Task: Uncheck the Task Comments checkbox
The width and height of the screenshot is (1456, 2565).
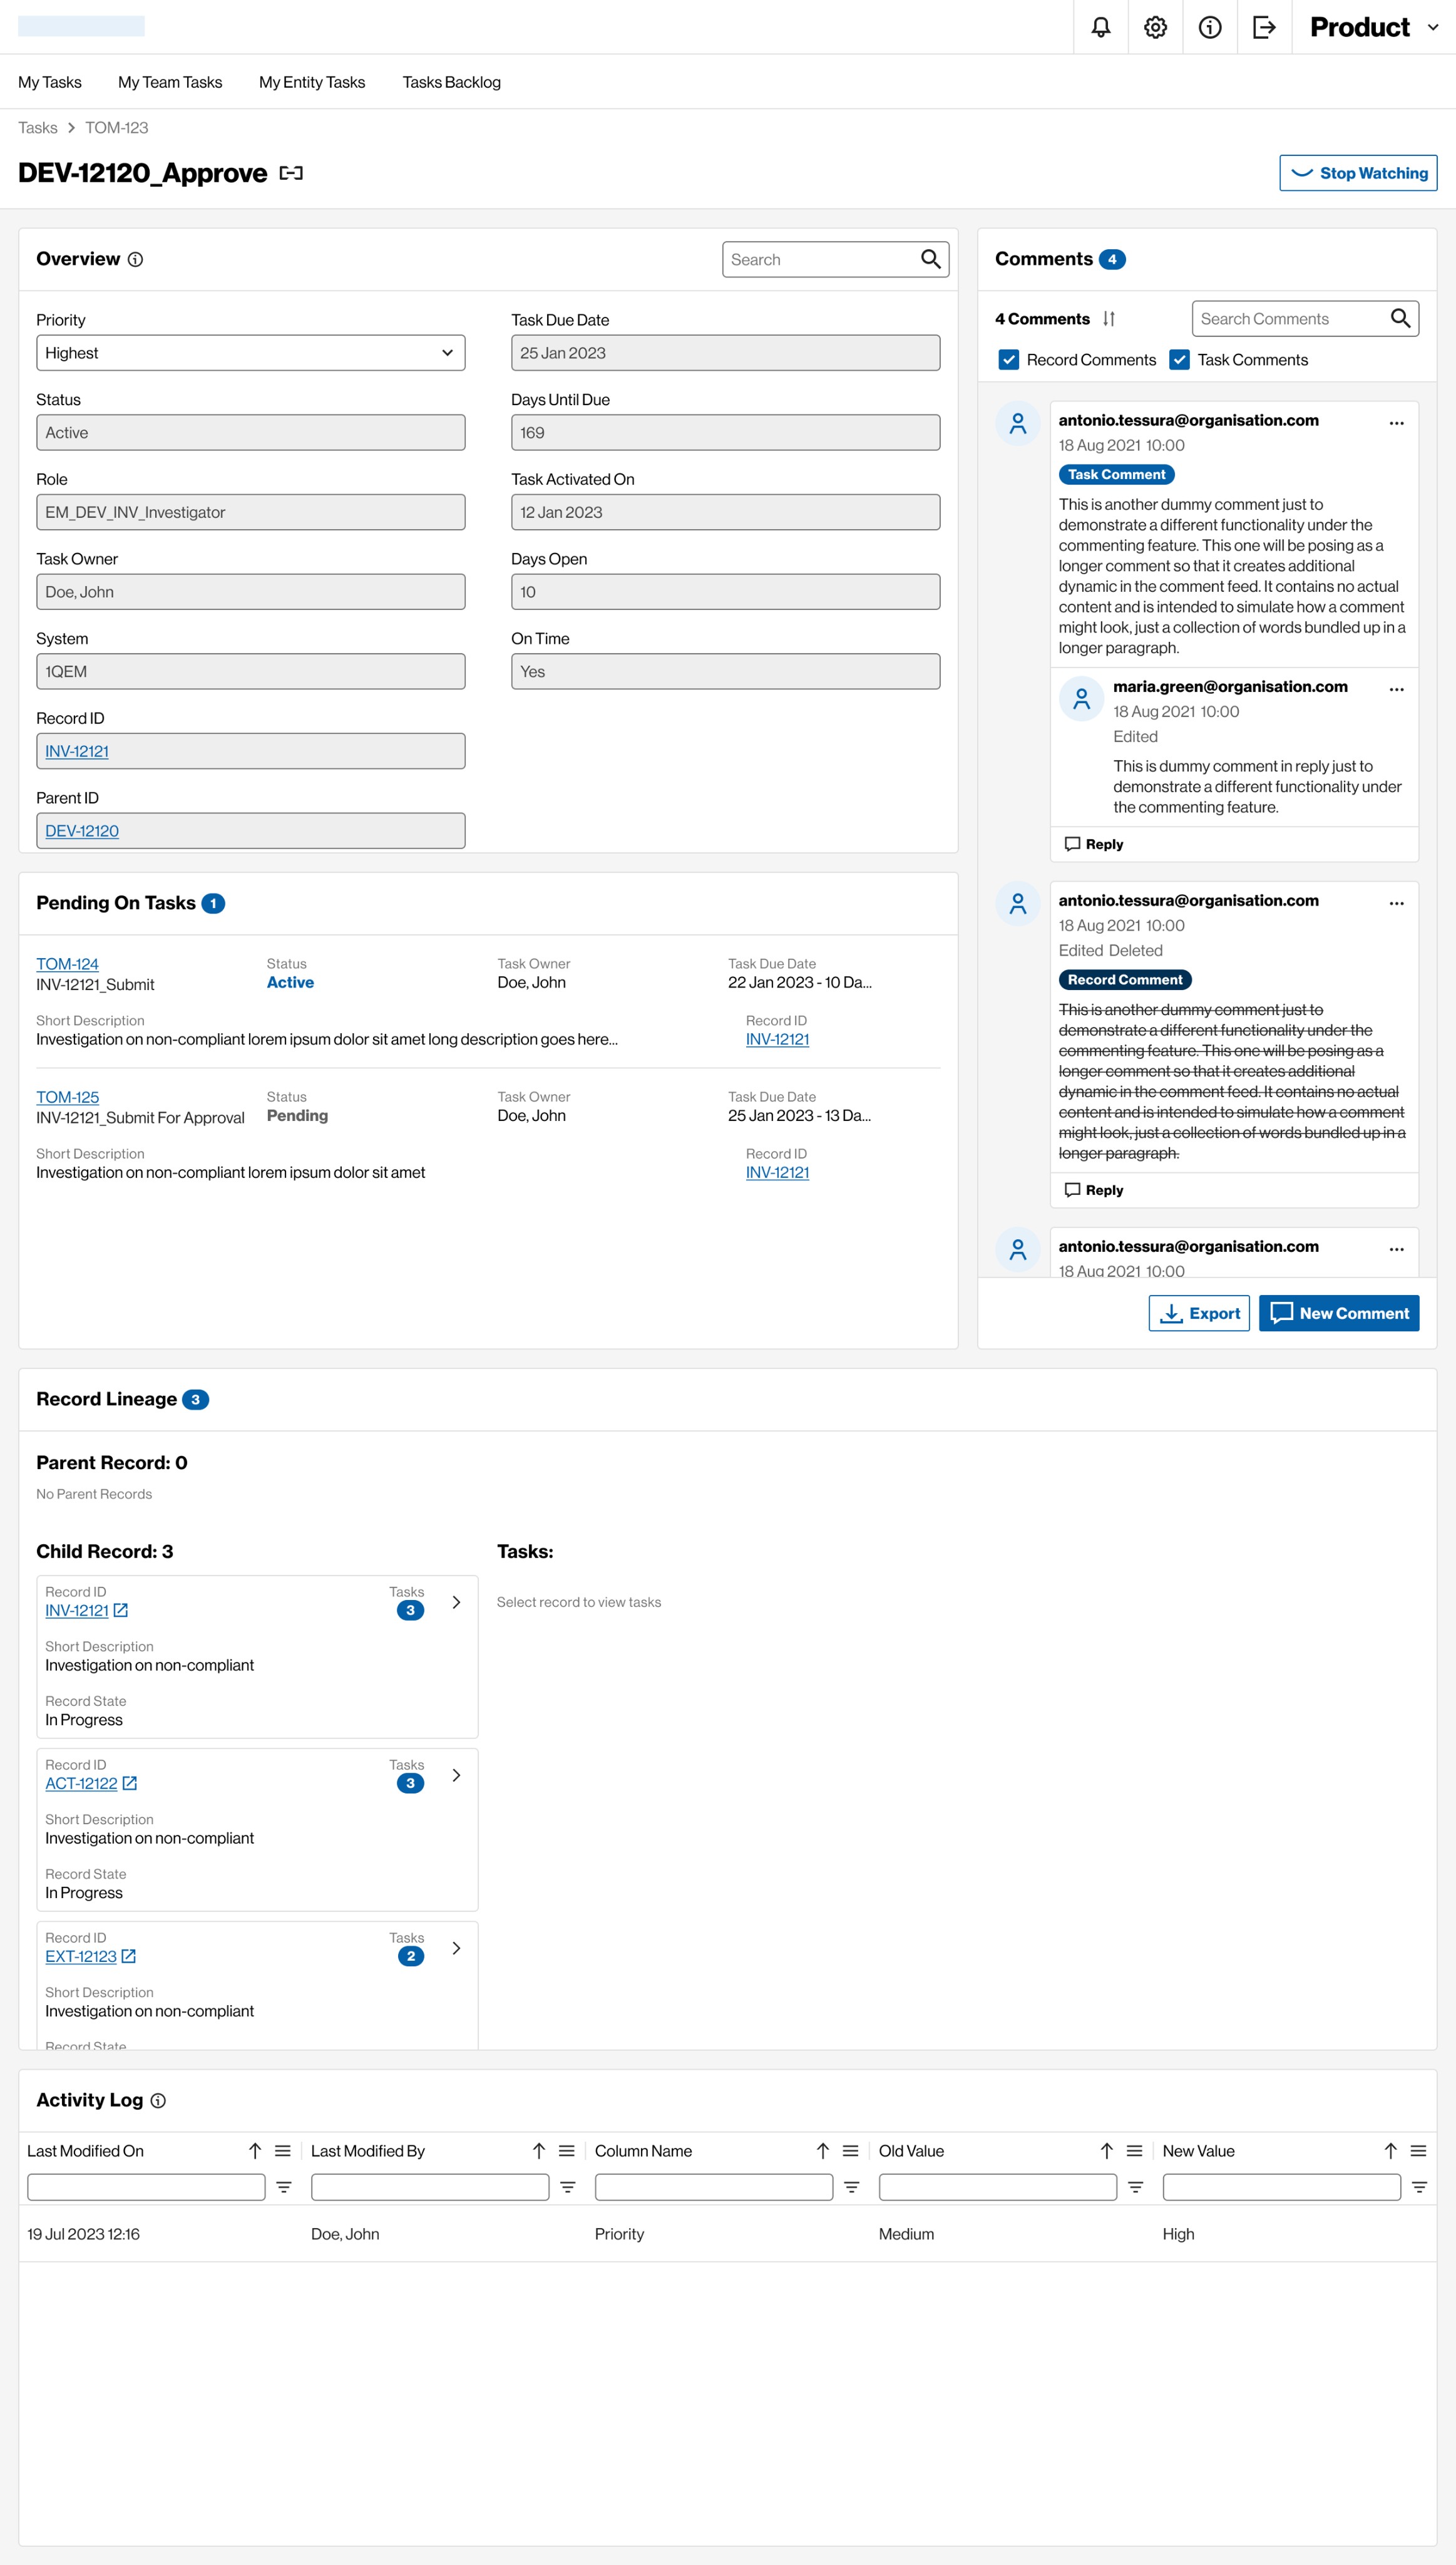Action: point(1180,360)
